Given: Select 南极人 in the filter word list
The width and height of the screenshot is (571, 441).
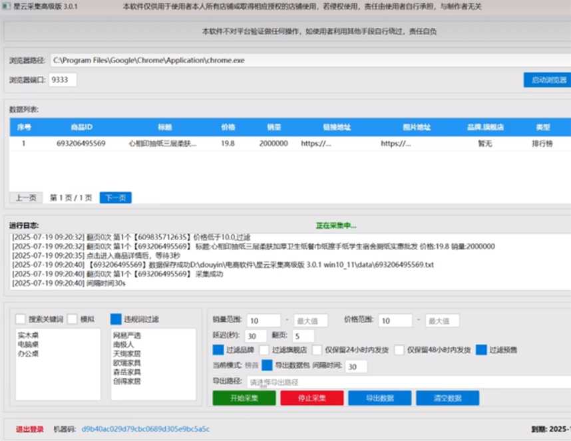Looking at the screenshot, I should (122, 345).
